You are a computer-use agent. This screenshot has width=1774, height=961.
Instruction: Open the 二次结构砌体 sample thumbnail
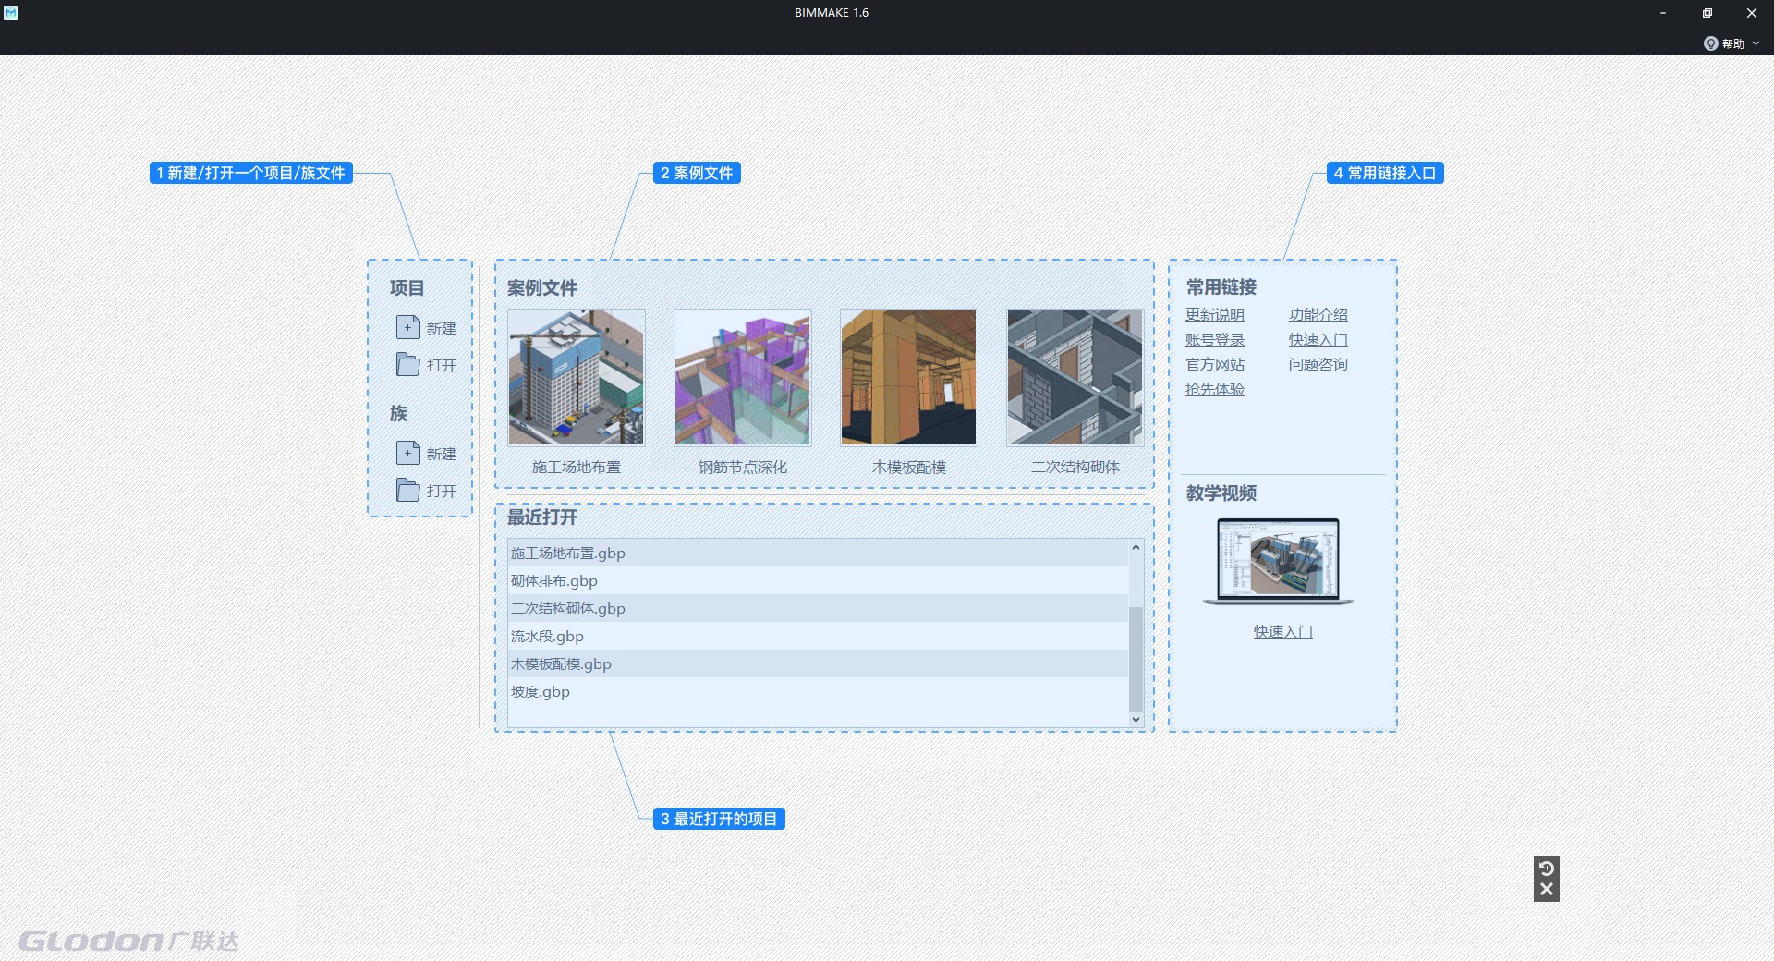[x=1075, y=378]
